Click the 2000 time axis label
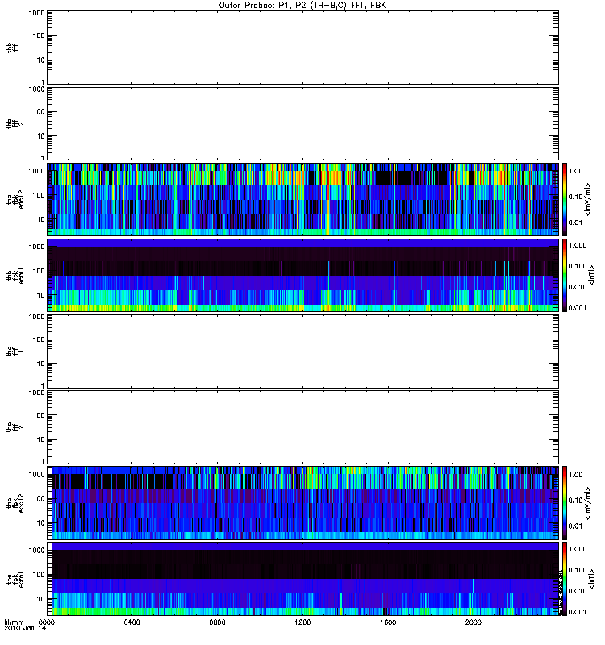605x645 pixels. 474,622
